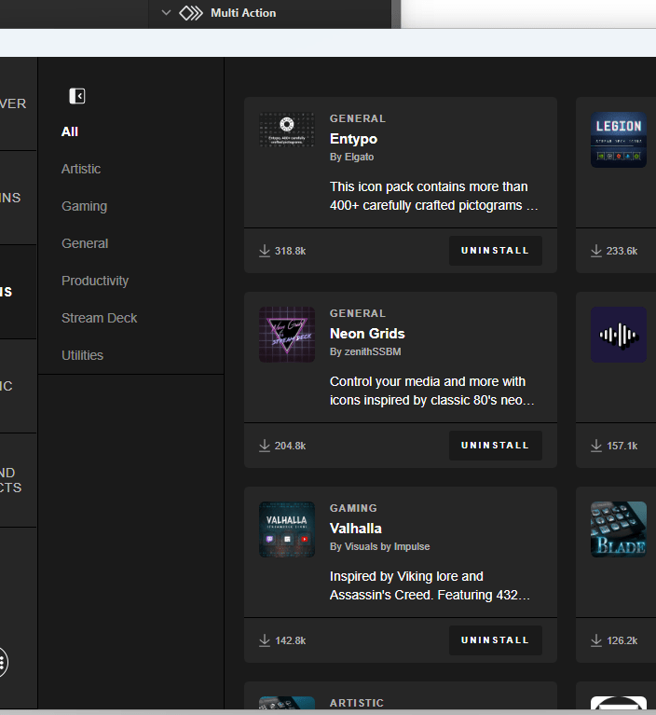Select the Stream Deck category

[x=100, y=318]
